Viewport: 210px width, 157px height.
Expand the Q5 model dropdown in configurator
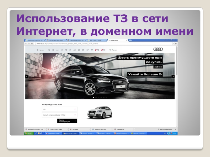[60, 109]
